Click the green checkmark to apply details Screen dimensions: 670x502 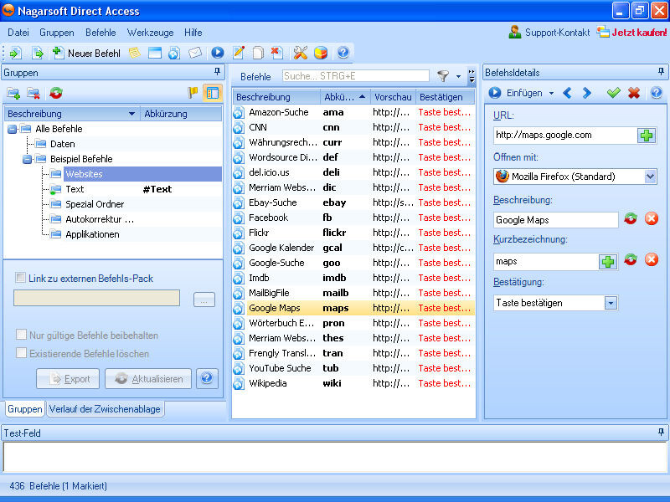pyautogui.click(x=614, y=93)
